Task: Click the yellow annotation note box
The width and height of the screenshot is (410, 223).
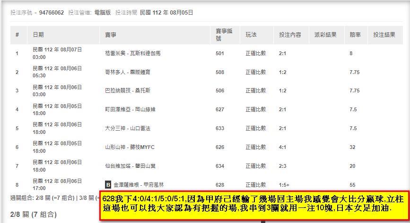Action: (254, 205)
